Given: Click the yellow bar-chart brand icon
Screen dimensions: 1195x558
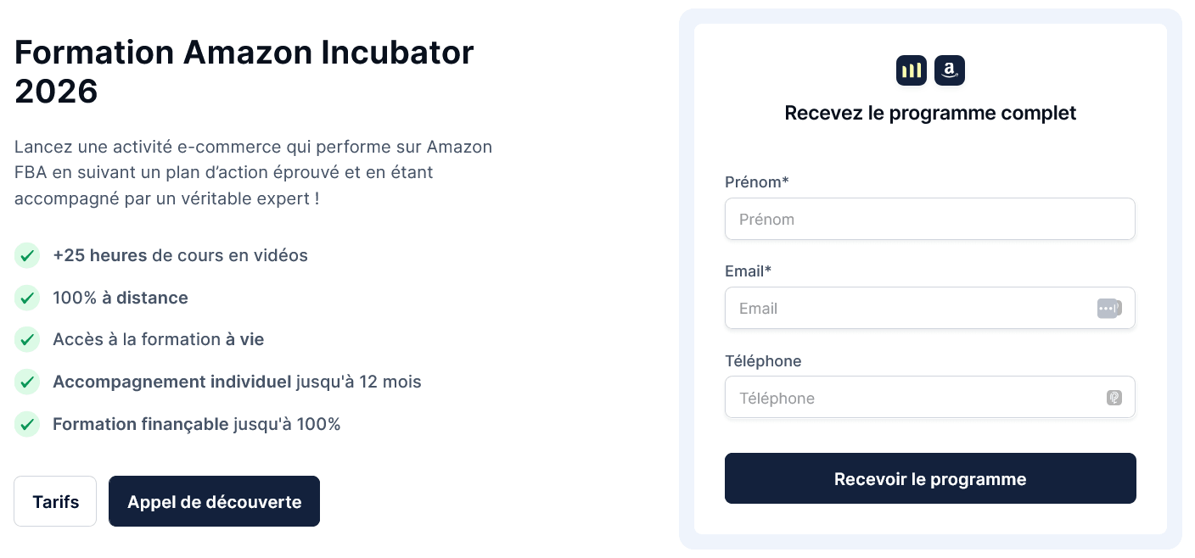Looking at the screenshot, I should tap(912, 70).
